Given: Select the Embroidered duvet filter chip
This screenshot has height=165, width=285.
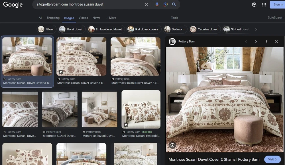Looking at the screenshot, I should click(106, 29).
